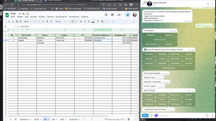Switch to the Questions sheet tab

pos(24,119)
